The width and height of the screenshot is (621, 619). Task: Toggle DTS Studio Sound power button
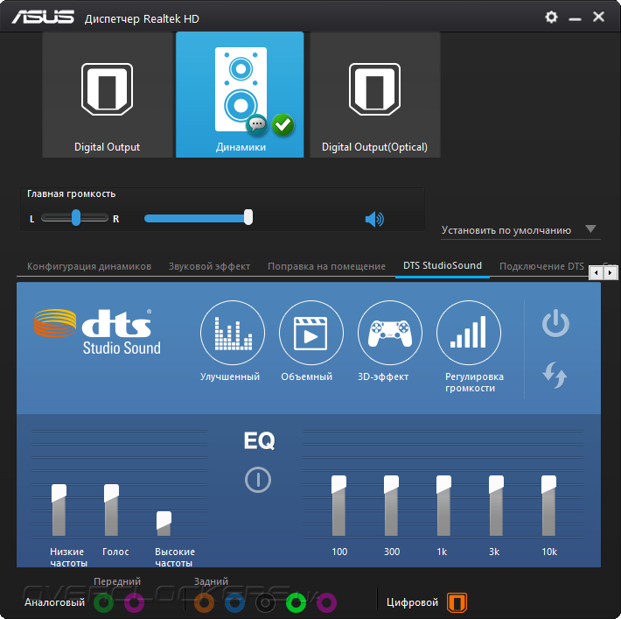(x=555, y=323)
